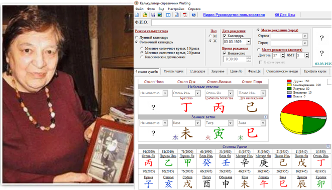Open the Огонь Инь day stem dropdown

198,93
